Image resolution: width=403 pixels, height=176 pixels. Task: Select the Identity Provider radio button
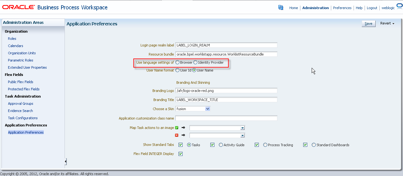coord(196,62)
